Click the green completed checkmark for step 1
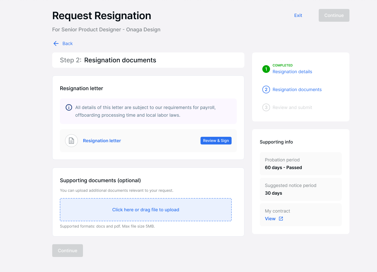Image resolution: width=377 pixels, height=272 pixels. point(266,69)
